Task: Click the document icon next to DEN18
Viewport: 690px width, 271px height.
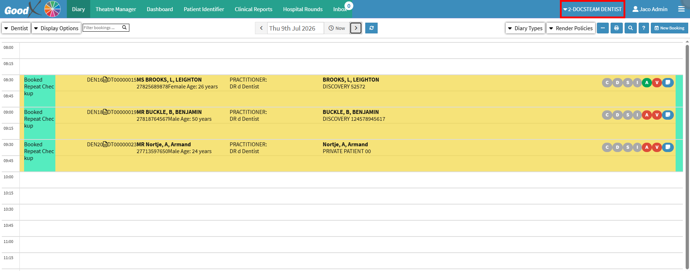Action: (x=105, y=112)
